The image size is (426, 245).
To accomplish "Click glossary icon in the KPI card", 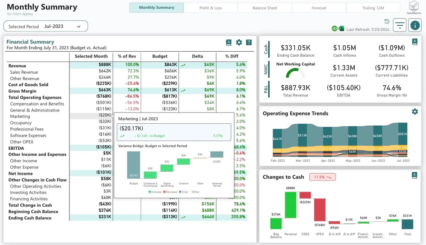I will coord(415,42).
